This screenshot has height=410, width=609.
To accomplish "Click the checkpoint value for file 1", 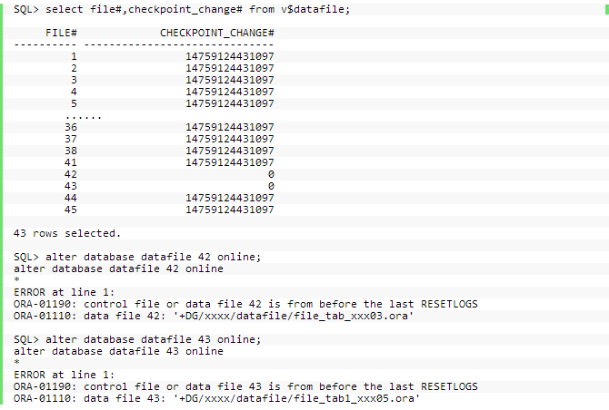I will (x=230, y=56).
